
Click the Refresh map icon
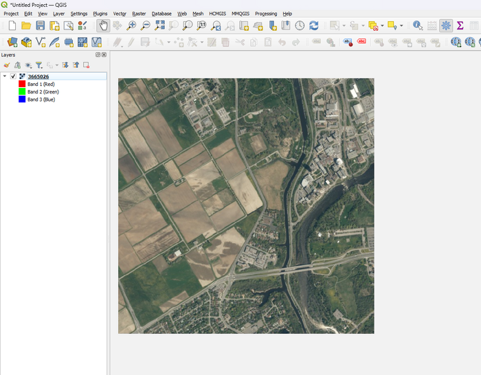click(x=313, y=26)
